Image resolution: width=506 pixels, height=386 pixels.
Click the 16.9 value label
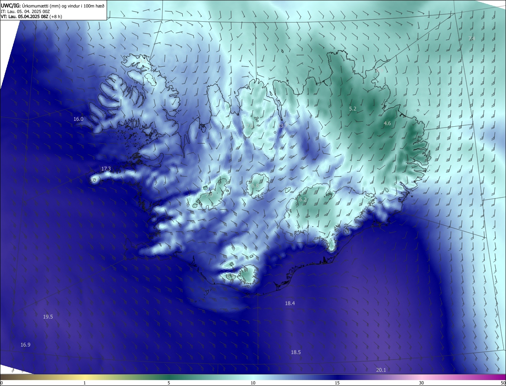coord(25,345)
